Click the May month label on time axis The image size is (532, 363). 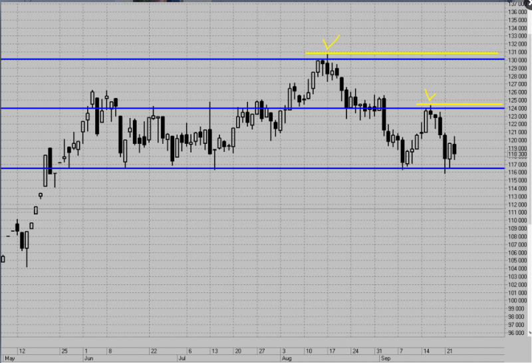10,358
